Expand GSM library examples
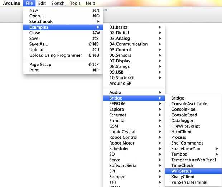This screenshot has height=187, width=222. [134, 126]
